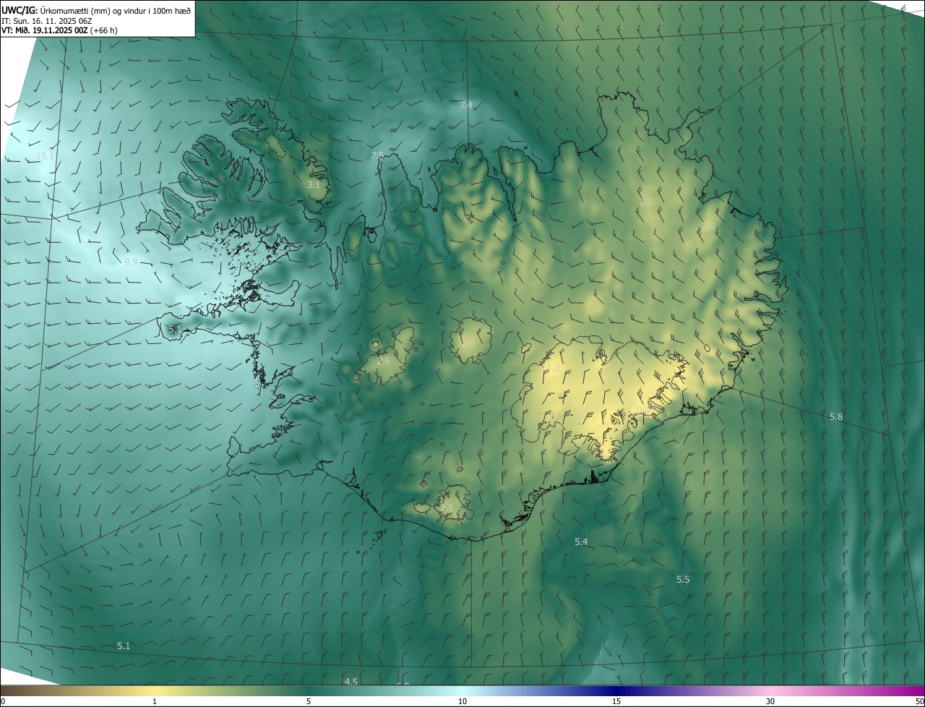Click the dark navy section of the color bar
This screenshot has width=925, height=707.
(x=616, y=691)
